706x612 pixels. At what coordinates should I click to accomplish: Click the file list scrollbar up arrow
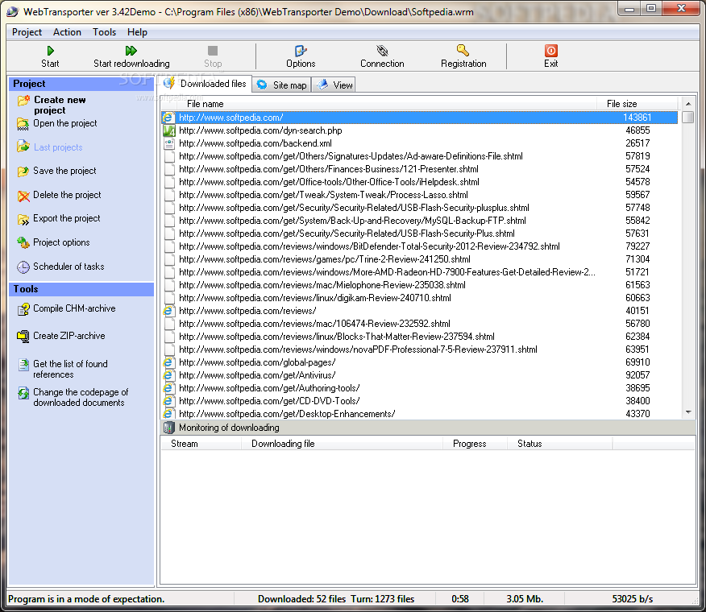688,104
